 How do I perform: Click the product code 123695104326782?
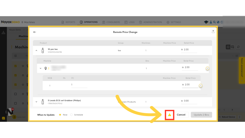(55, 52)
